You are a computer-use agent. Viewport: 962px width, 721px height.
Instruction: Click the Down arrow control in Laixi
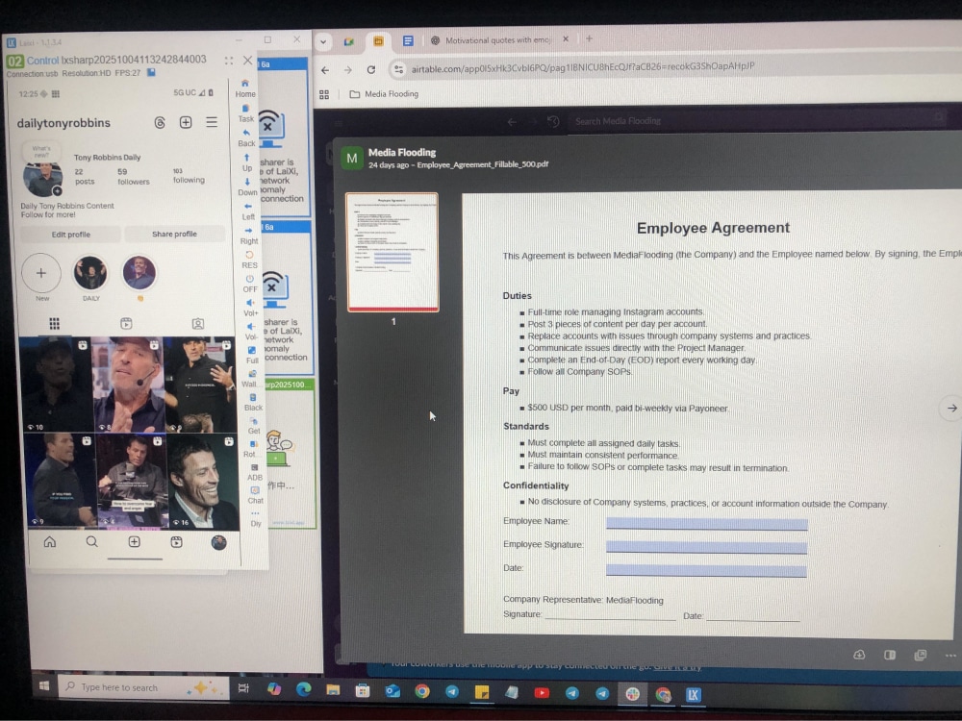point(247,187)
